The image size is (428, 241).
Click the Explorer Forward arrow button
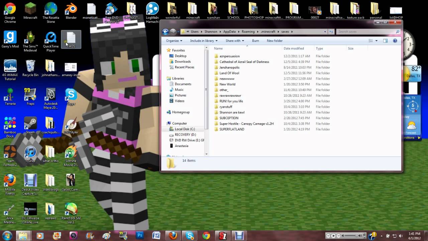pos(173,32)
